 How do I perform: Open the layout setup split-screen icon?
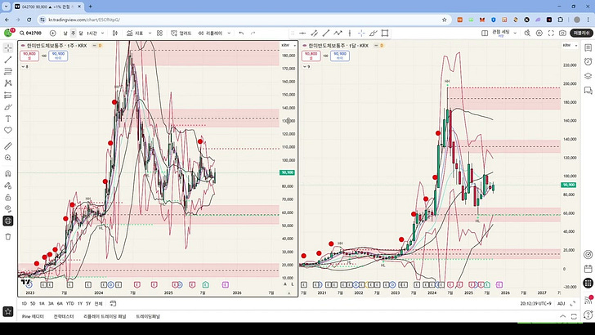click(x=485, y=33)
